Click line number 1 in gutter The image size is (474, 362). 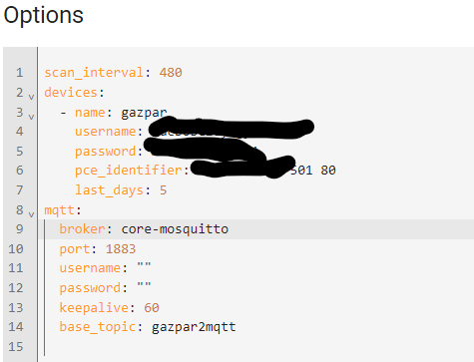20,73
